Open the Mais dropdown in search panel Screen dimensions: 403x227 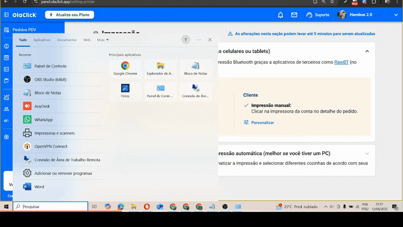coord(103,40)
